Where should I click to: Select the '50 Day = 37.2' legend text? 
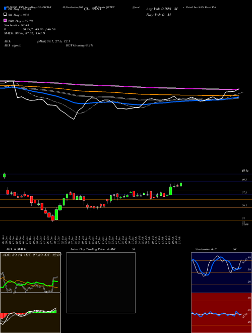(x=19, y=15)
